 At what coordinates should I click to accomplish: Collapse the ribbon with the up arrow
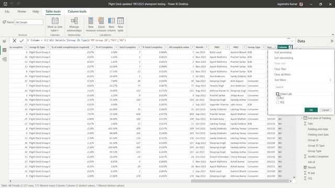click(333, 34)
